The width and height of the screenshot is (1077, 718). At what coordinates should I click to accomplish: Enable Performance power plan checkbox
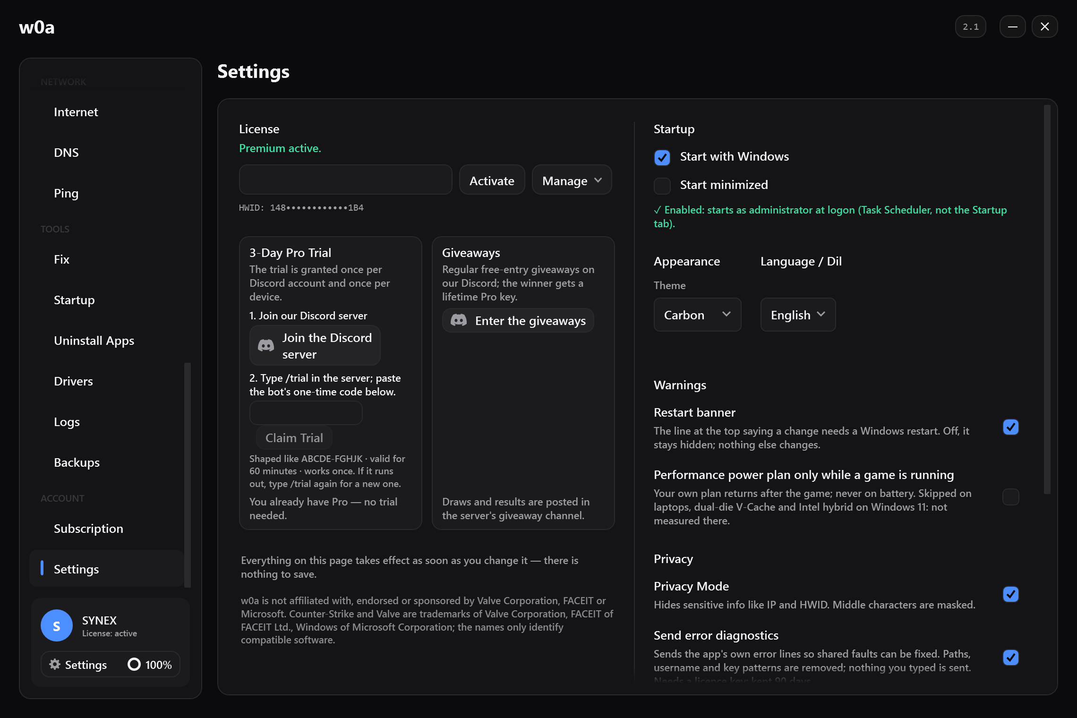(1011, 497)
